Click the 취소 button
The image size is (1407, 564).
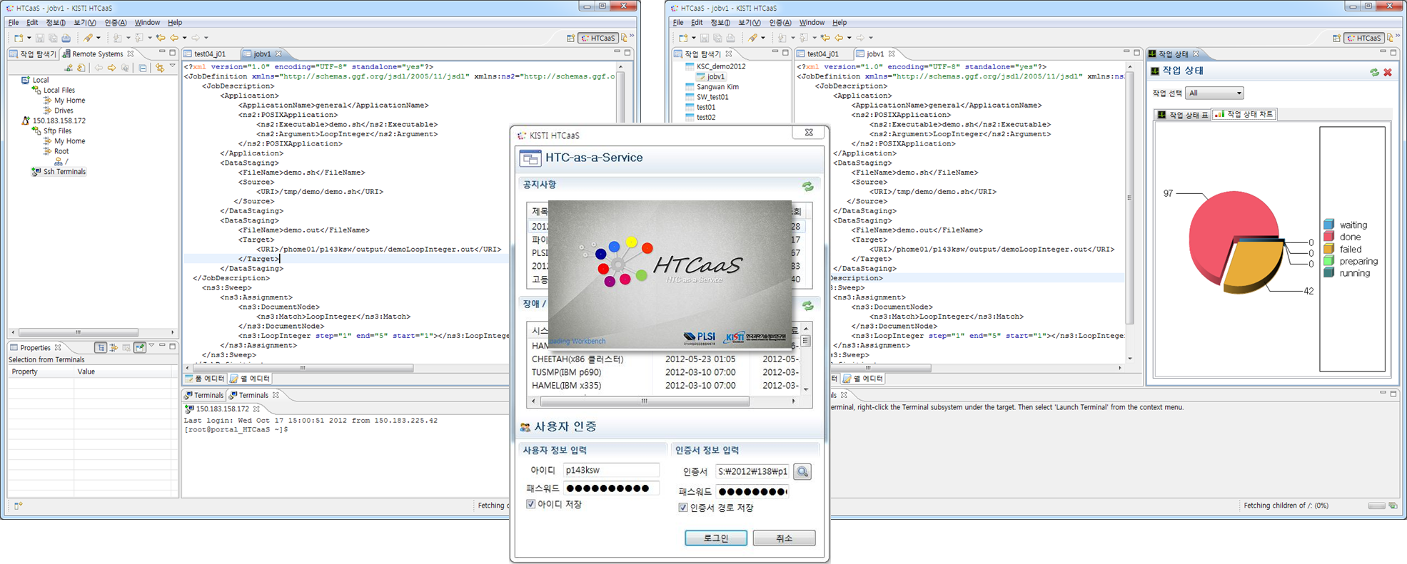pyautogui.click(x=784, y=538)
